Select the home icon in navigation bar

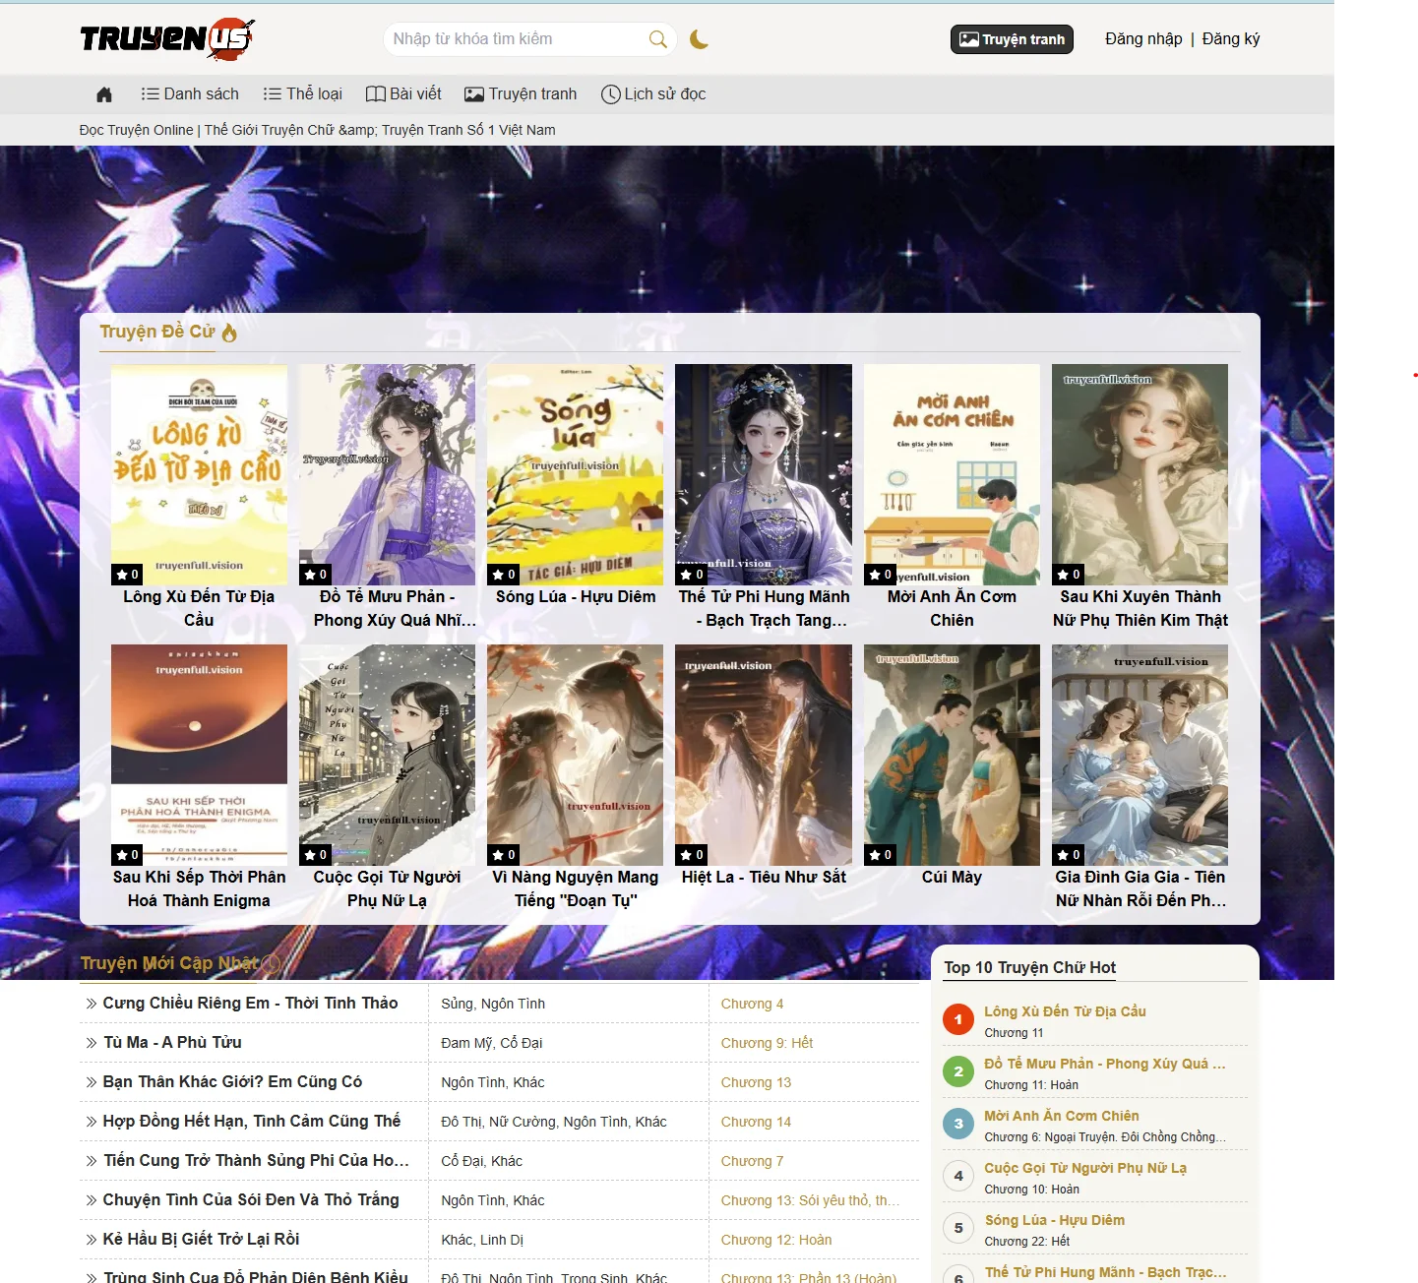(x=103, y=93)
